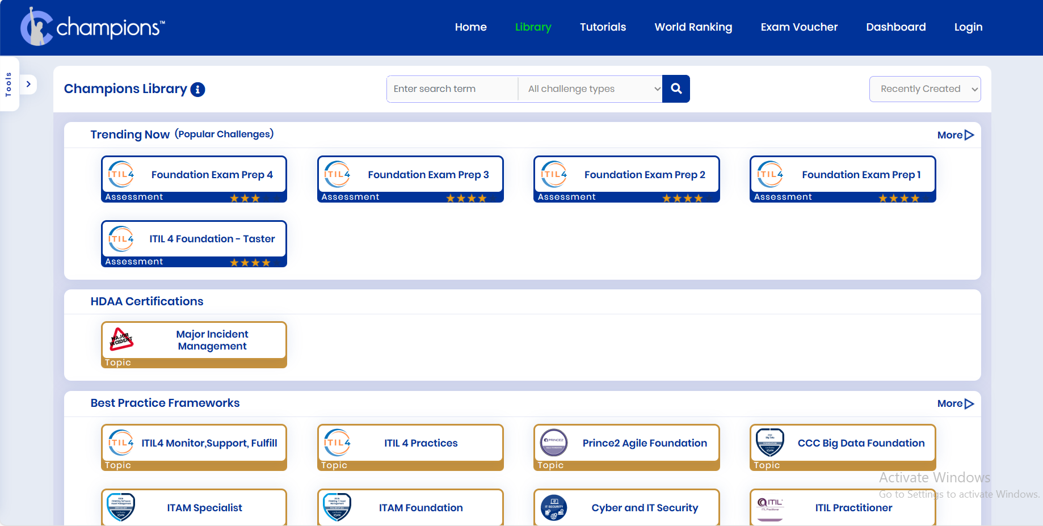Image resolution: width=1043 pixels, height=526 pixels.
Task: Expand More in Trending Now section
Action: [955, 135]
